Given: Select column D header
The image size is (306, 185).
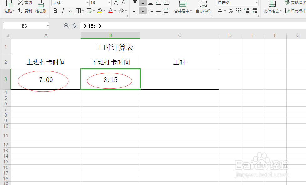Looking at the screenshot, I should coord(230,35).
